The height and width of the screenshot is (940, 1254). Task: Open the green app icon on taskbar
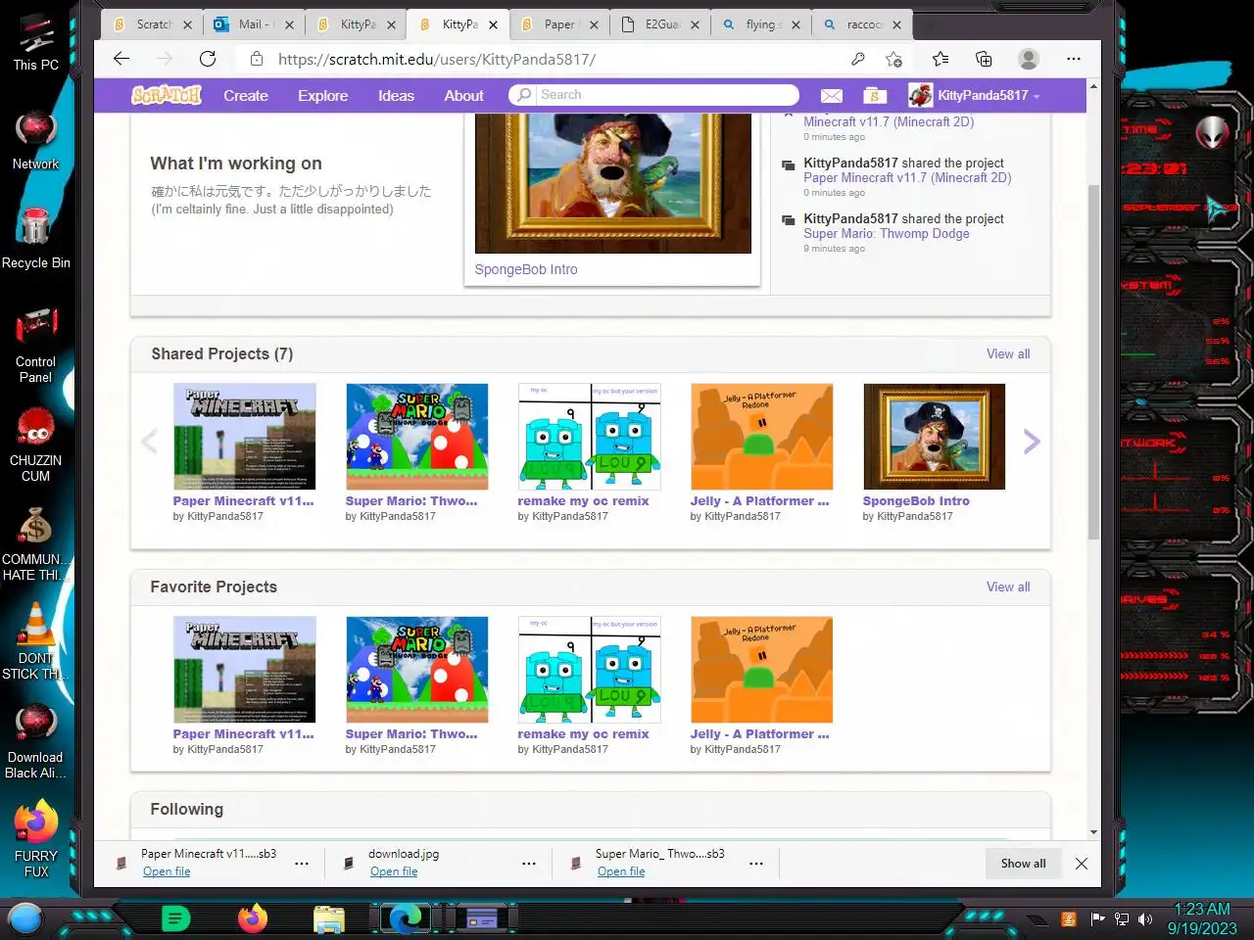click(176, 918)
